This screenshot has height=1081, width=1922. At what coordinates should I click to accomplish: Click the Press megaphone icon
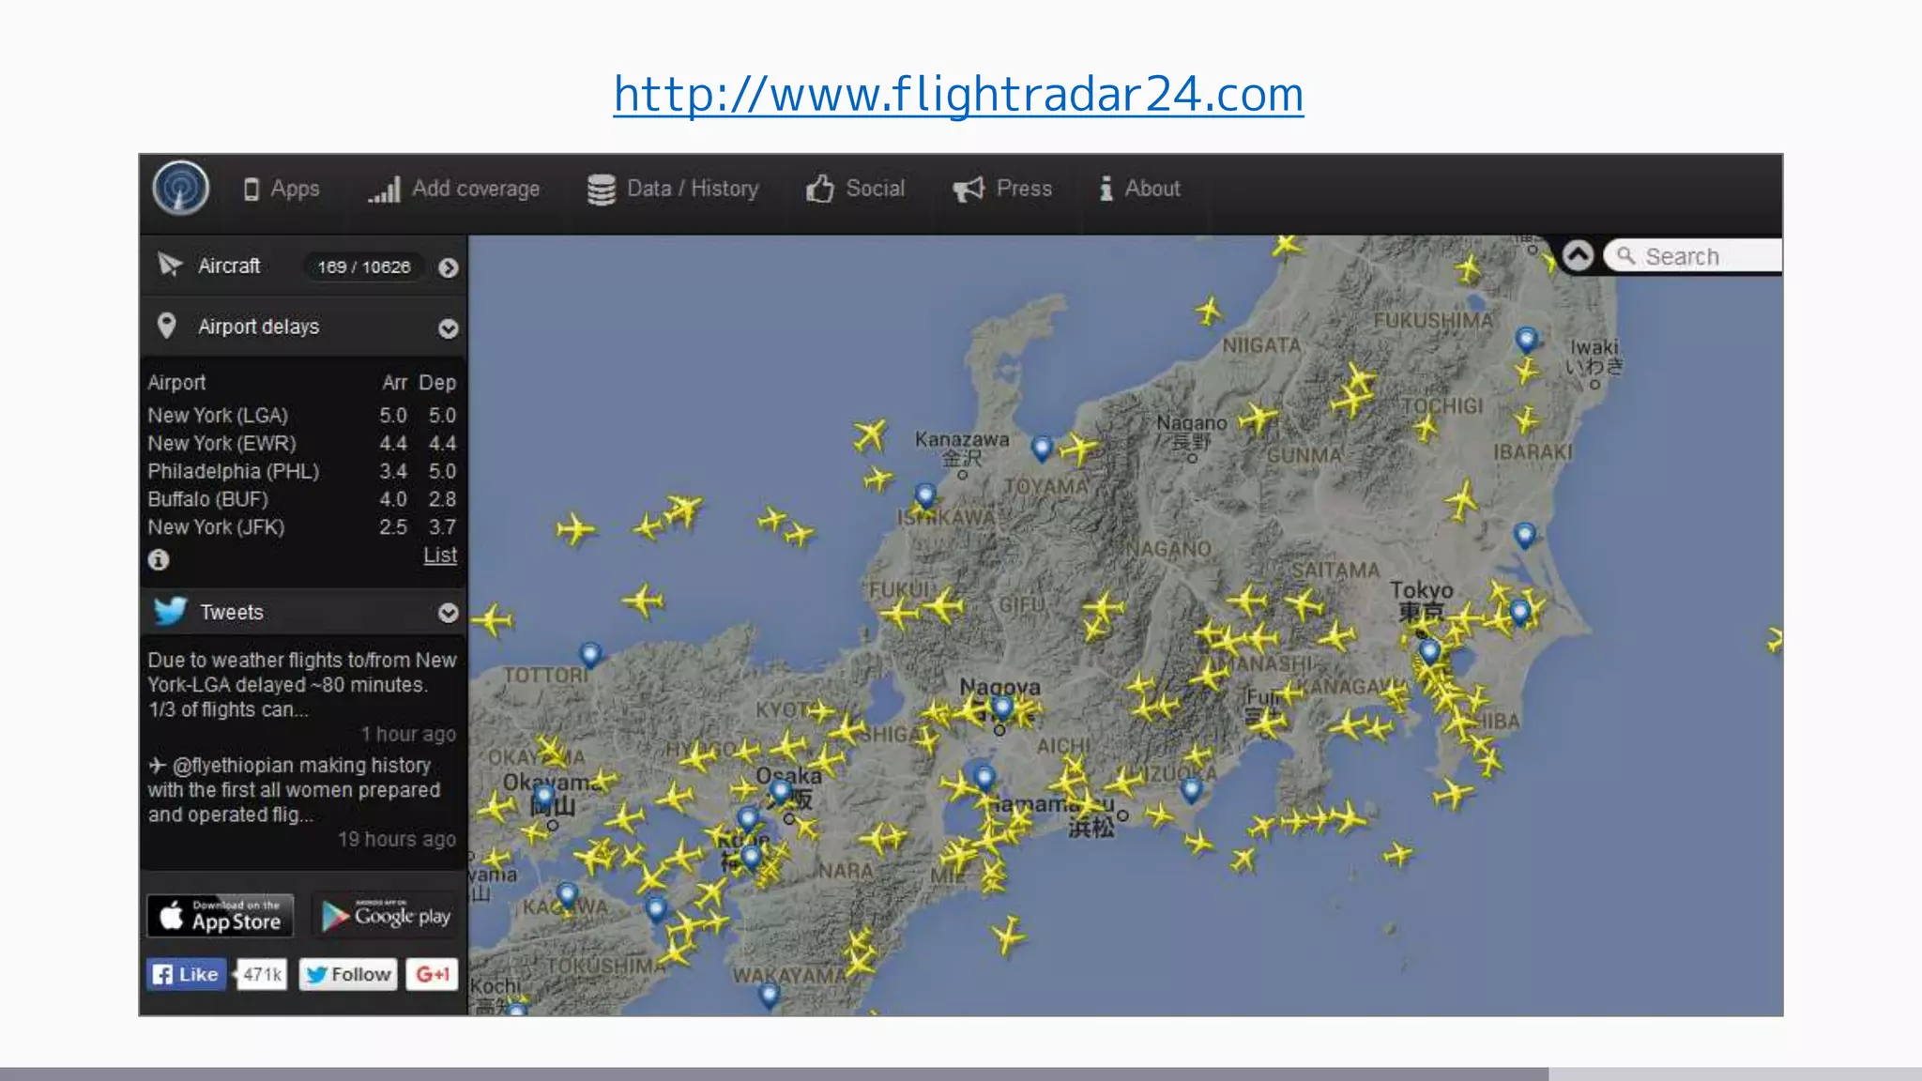[969, 190]
